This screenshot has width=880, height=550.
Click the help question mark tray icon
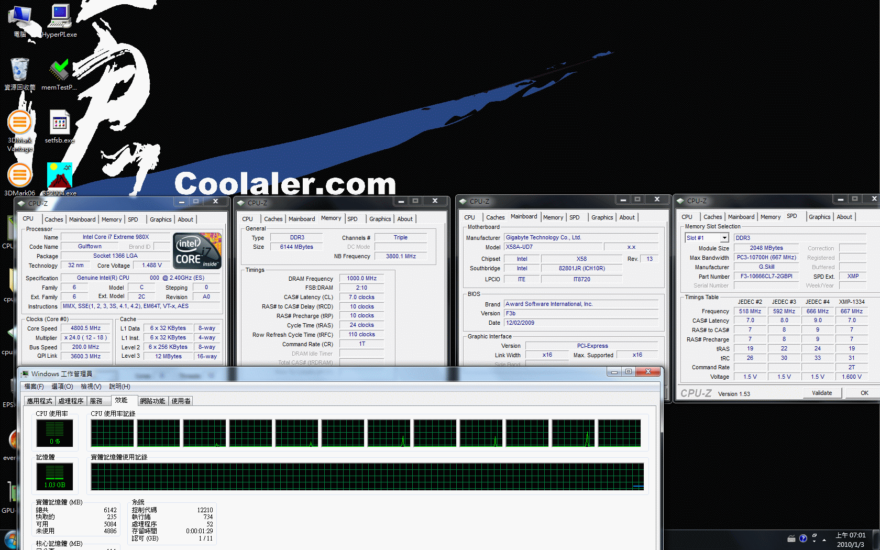click(x=803, y=538)
